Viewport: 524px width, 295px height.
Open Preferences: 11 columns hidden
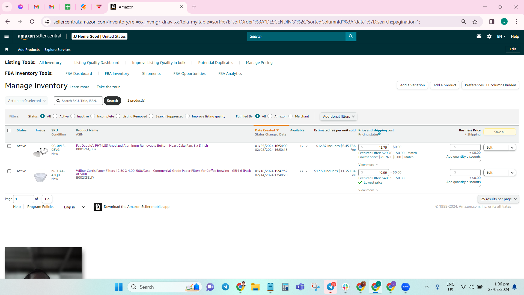[x=490, y=85]
